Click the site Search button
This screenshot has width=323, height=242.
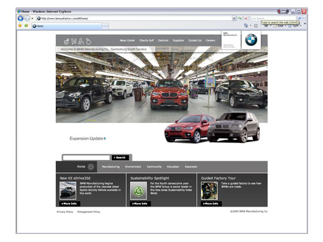pyautogui.click(x=121, y=158)
